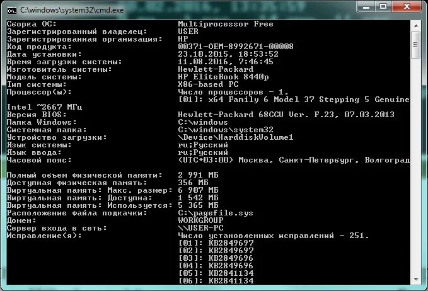The image size is (428, 291).
Task: Click the x64 Family 6 Model 37 line
Action: pos(294,100)
